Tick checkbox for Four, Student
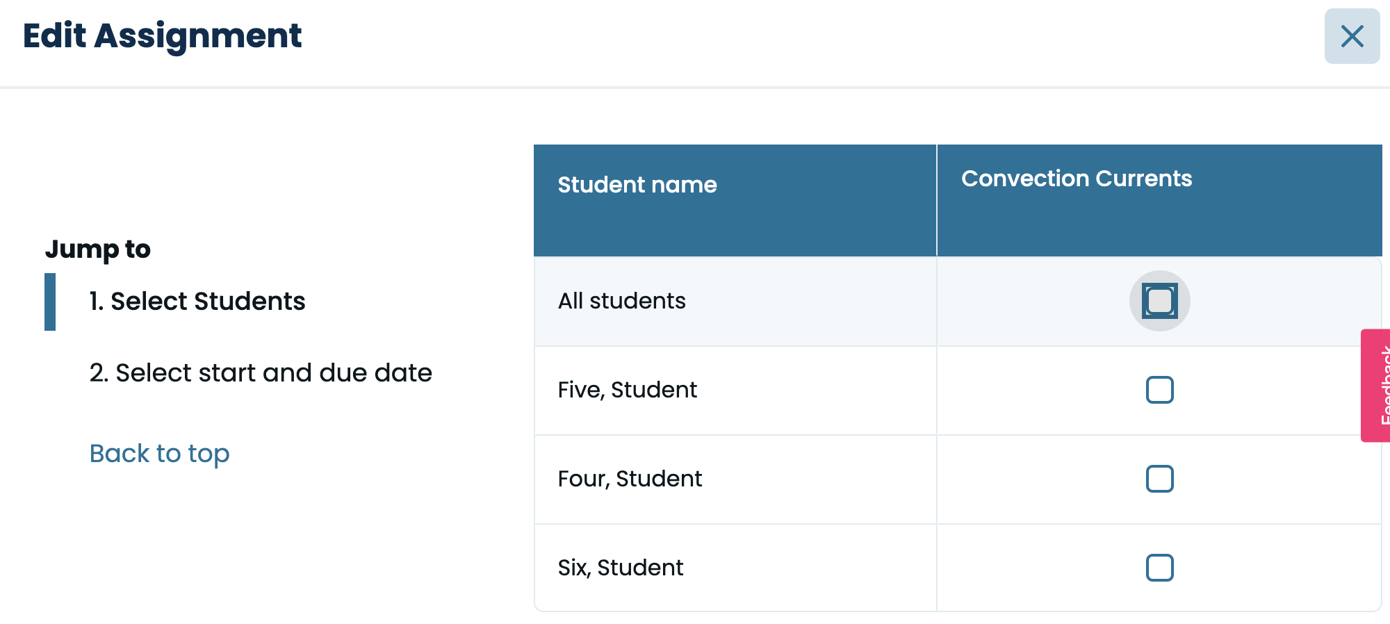Image resolution: width=1390 pixels, height=624 pixels. pyautogui.click(x=1160, y=479)
